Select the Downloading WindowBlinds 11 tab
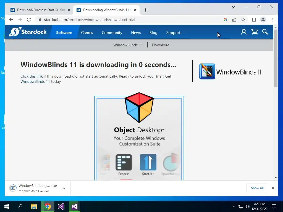Image resolution: width=283 pixels, height=212 pixels. [x=106, y=10]
